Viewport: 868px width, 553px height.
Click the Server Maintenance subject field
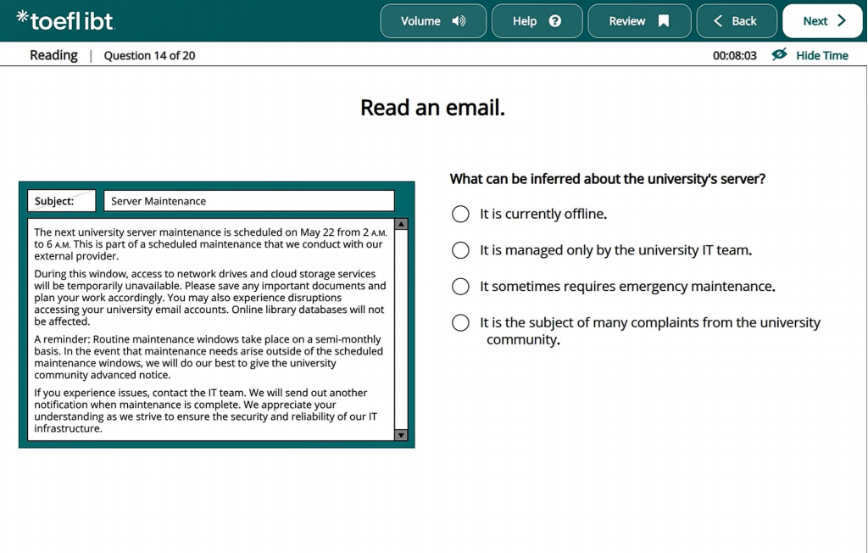[249, 200]
